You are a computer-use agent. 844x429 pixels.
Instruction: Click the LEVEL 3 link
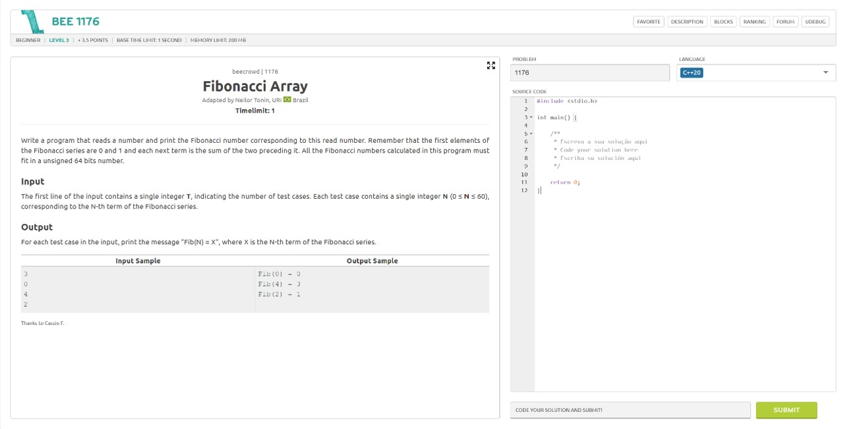59,40
